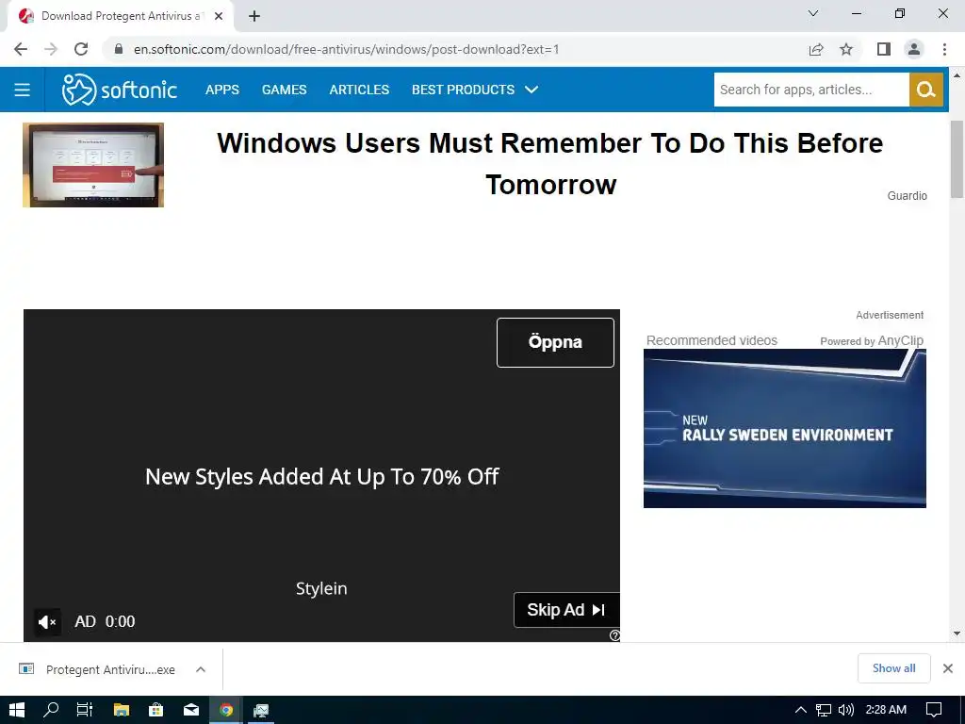This screenshot has height=724, width=965.
Task: Close the downloads bar
Action: [948, 668]
